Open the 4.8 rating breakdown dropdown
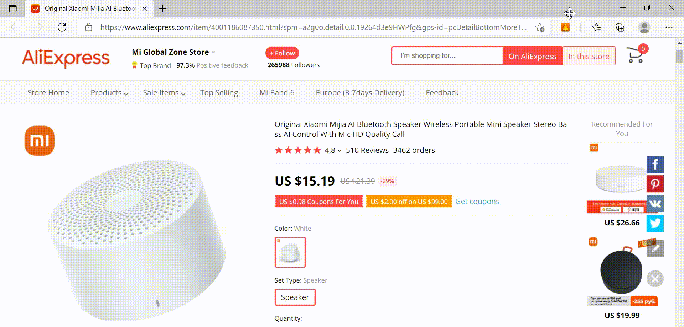This screenshot has height=327, width=684. (x=339, y=151)
